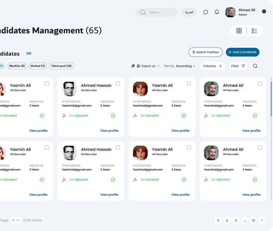Click the copy icon beside Export as
Viewport: 273px width, 231px height.
133,66
